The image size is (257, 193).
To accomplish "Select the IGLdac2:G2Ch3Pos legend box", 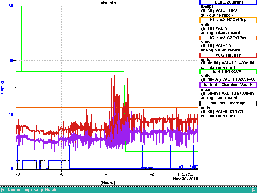I will pyautogui.click(x=228, y=38).
